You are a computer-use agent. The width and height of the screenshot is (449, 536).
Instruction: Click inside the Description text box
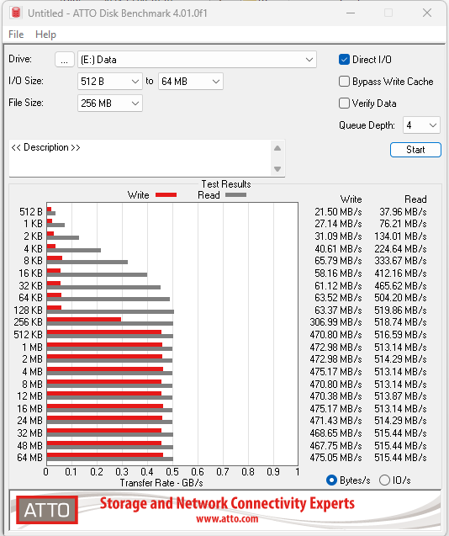tap(140, 158)
